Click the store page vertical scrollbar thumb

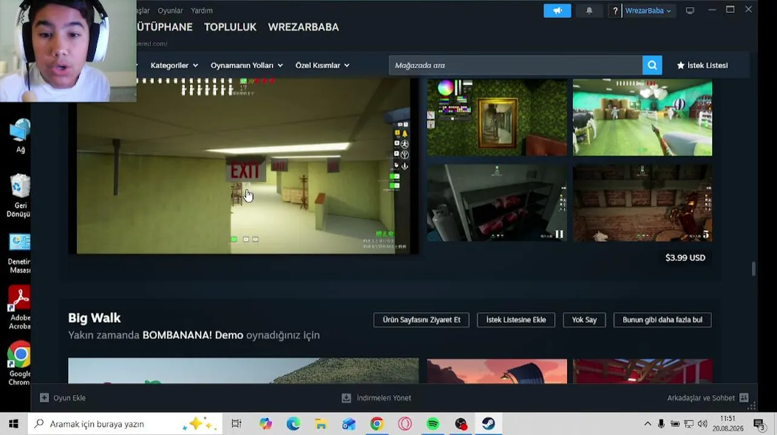coord(753,269)
